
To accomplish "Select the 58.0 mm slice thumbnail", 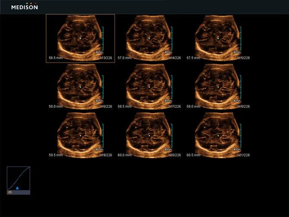I will point(80,87).
